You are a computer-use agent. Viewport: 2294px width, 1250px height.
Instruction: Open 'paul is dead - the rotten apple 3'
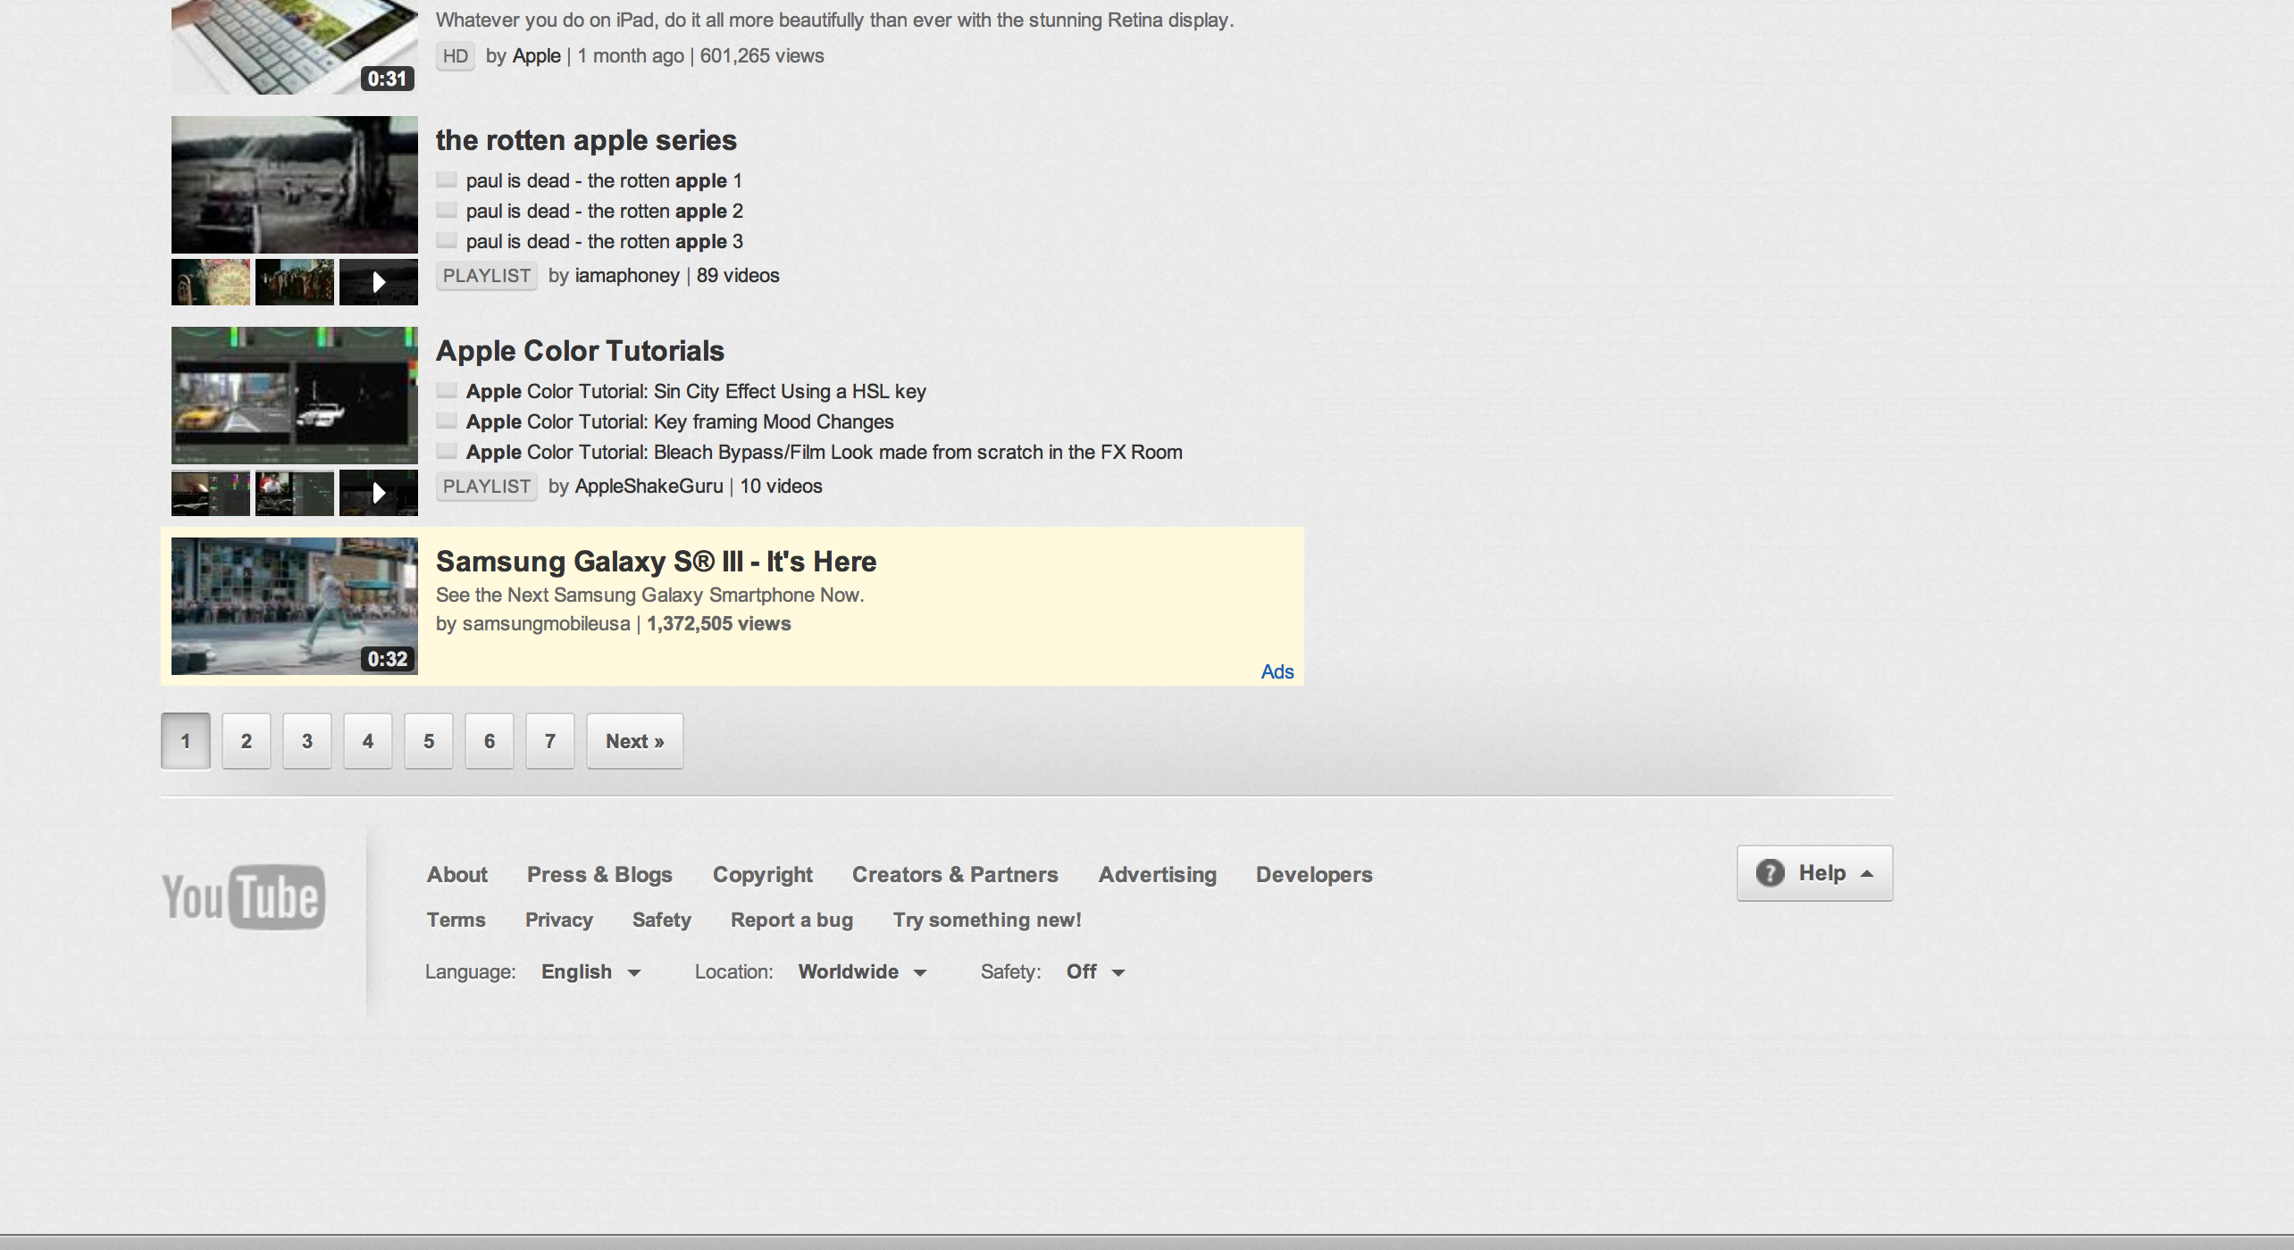605,241
